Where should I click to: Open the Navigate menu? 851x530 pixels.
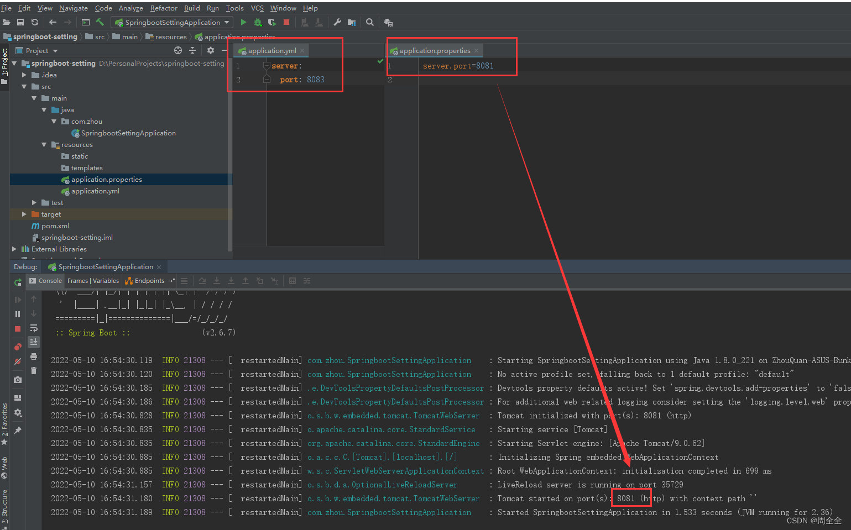74,8
